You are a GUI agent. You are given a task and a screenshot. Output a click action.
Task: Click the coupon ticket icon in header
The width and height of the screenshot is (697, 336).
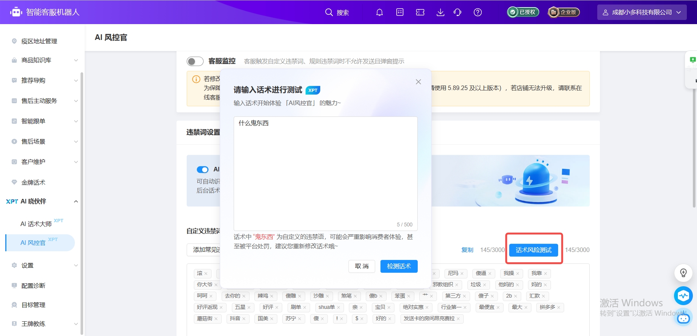pyautogui.click(x=420, y=12)
